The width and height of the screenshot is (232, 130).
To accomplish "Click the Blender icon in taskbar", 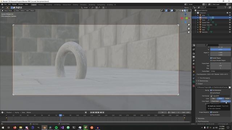I will (44, 127).
